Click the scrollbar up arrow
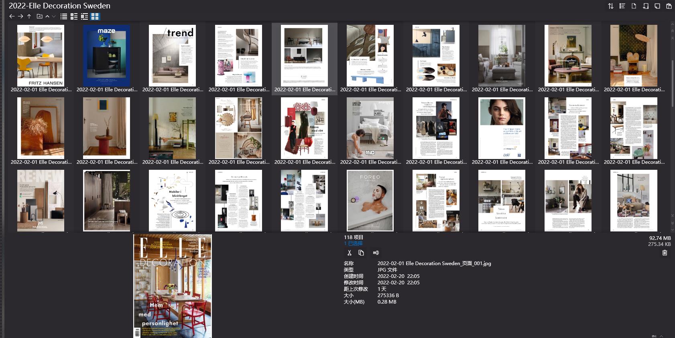The width and height of the screenshot is (675, 338). [x=673, y=24]
